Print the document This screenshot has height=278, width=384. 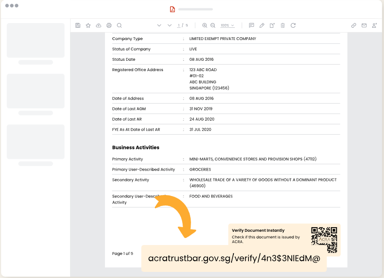pos(109,25)
